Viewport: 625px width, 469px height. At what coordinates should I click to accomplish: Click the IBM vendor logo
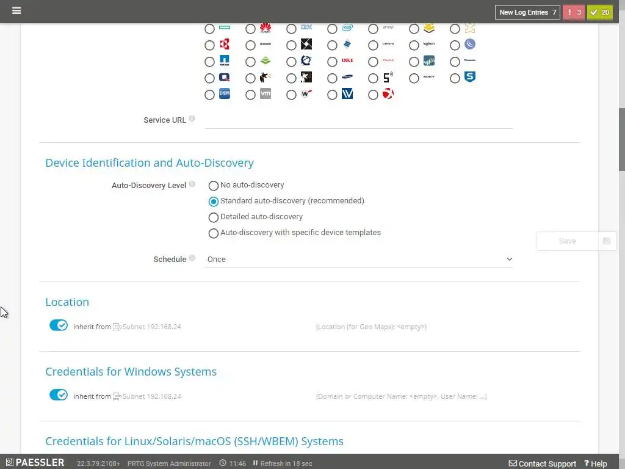click(x=306, y=27)
